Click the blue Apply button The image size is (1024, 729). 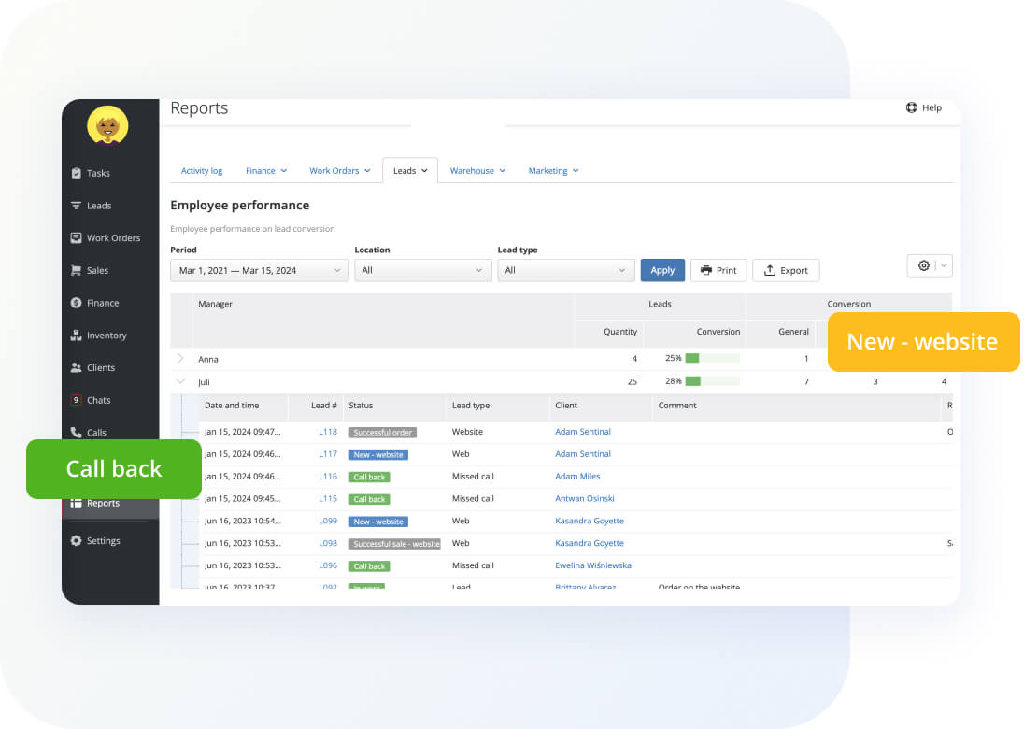point(662,270)
